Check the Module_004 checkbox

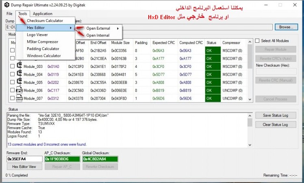click(13, 74)
